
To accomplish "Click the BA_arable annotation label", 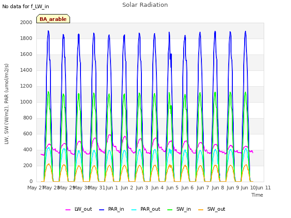I will 53,19.
